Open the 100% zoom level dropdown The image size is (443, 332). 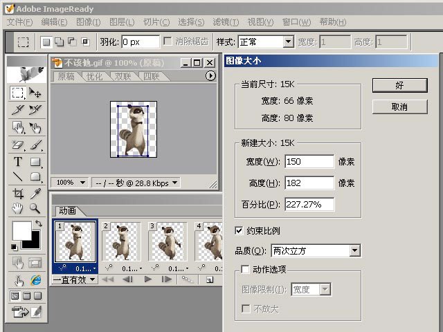point(82,183)
